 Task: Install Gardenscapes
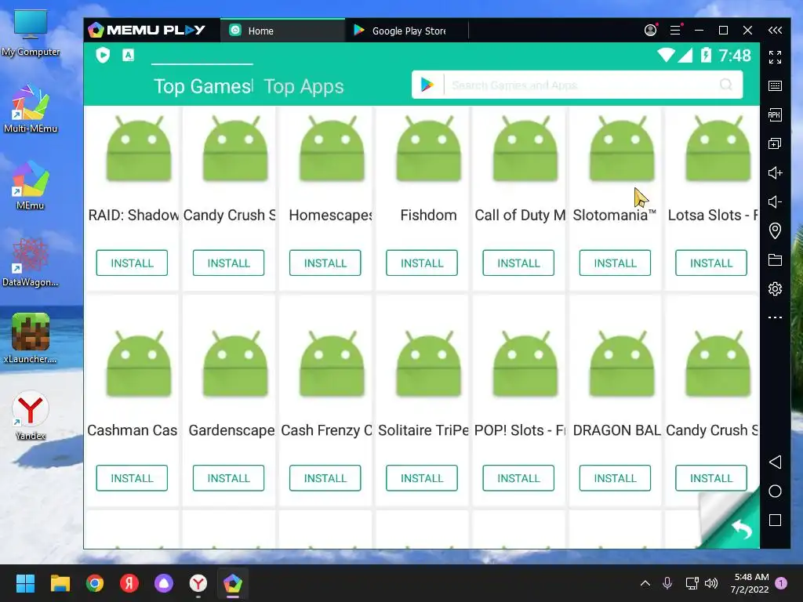pyautogui.click(x=228, y=478)
